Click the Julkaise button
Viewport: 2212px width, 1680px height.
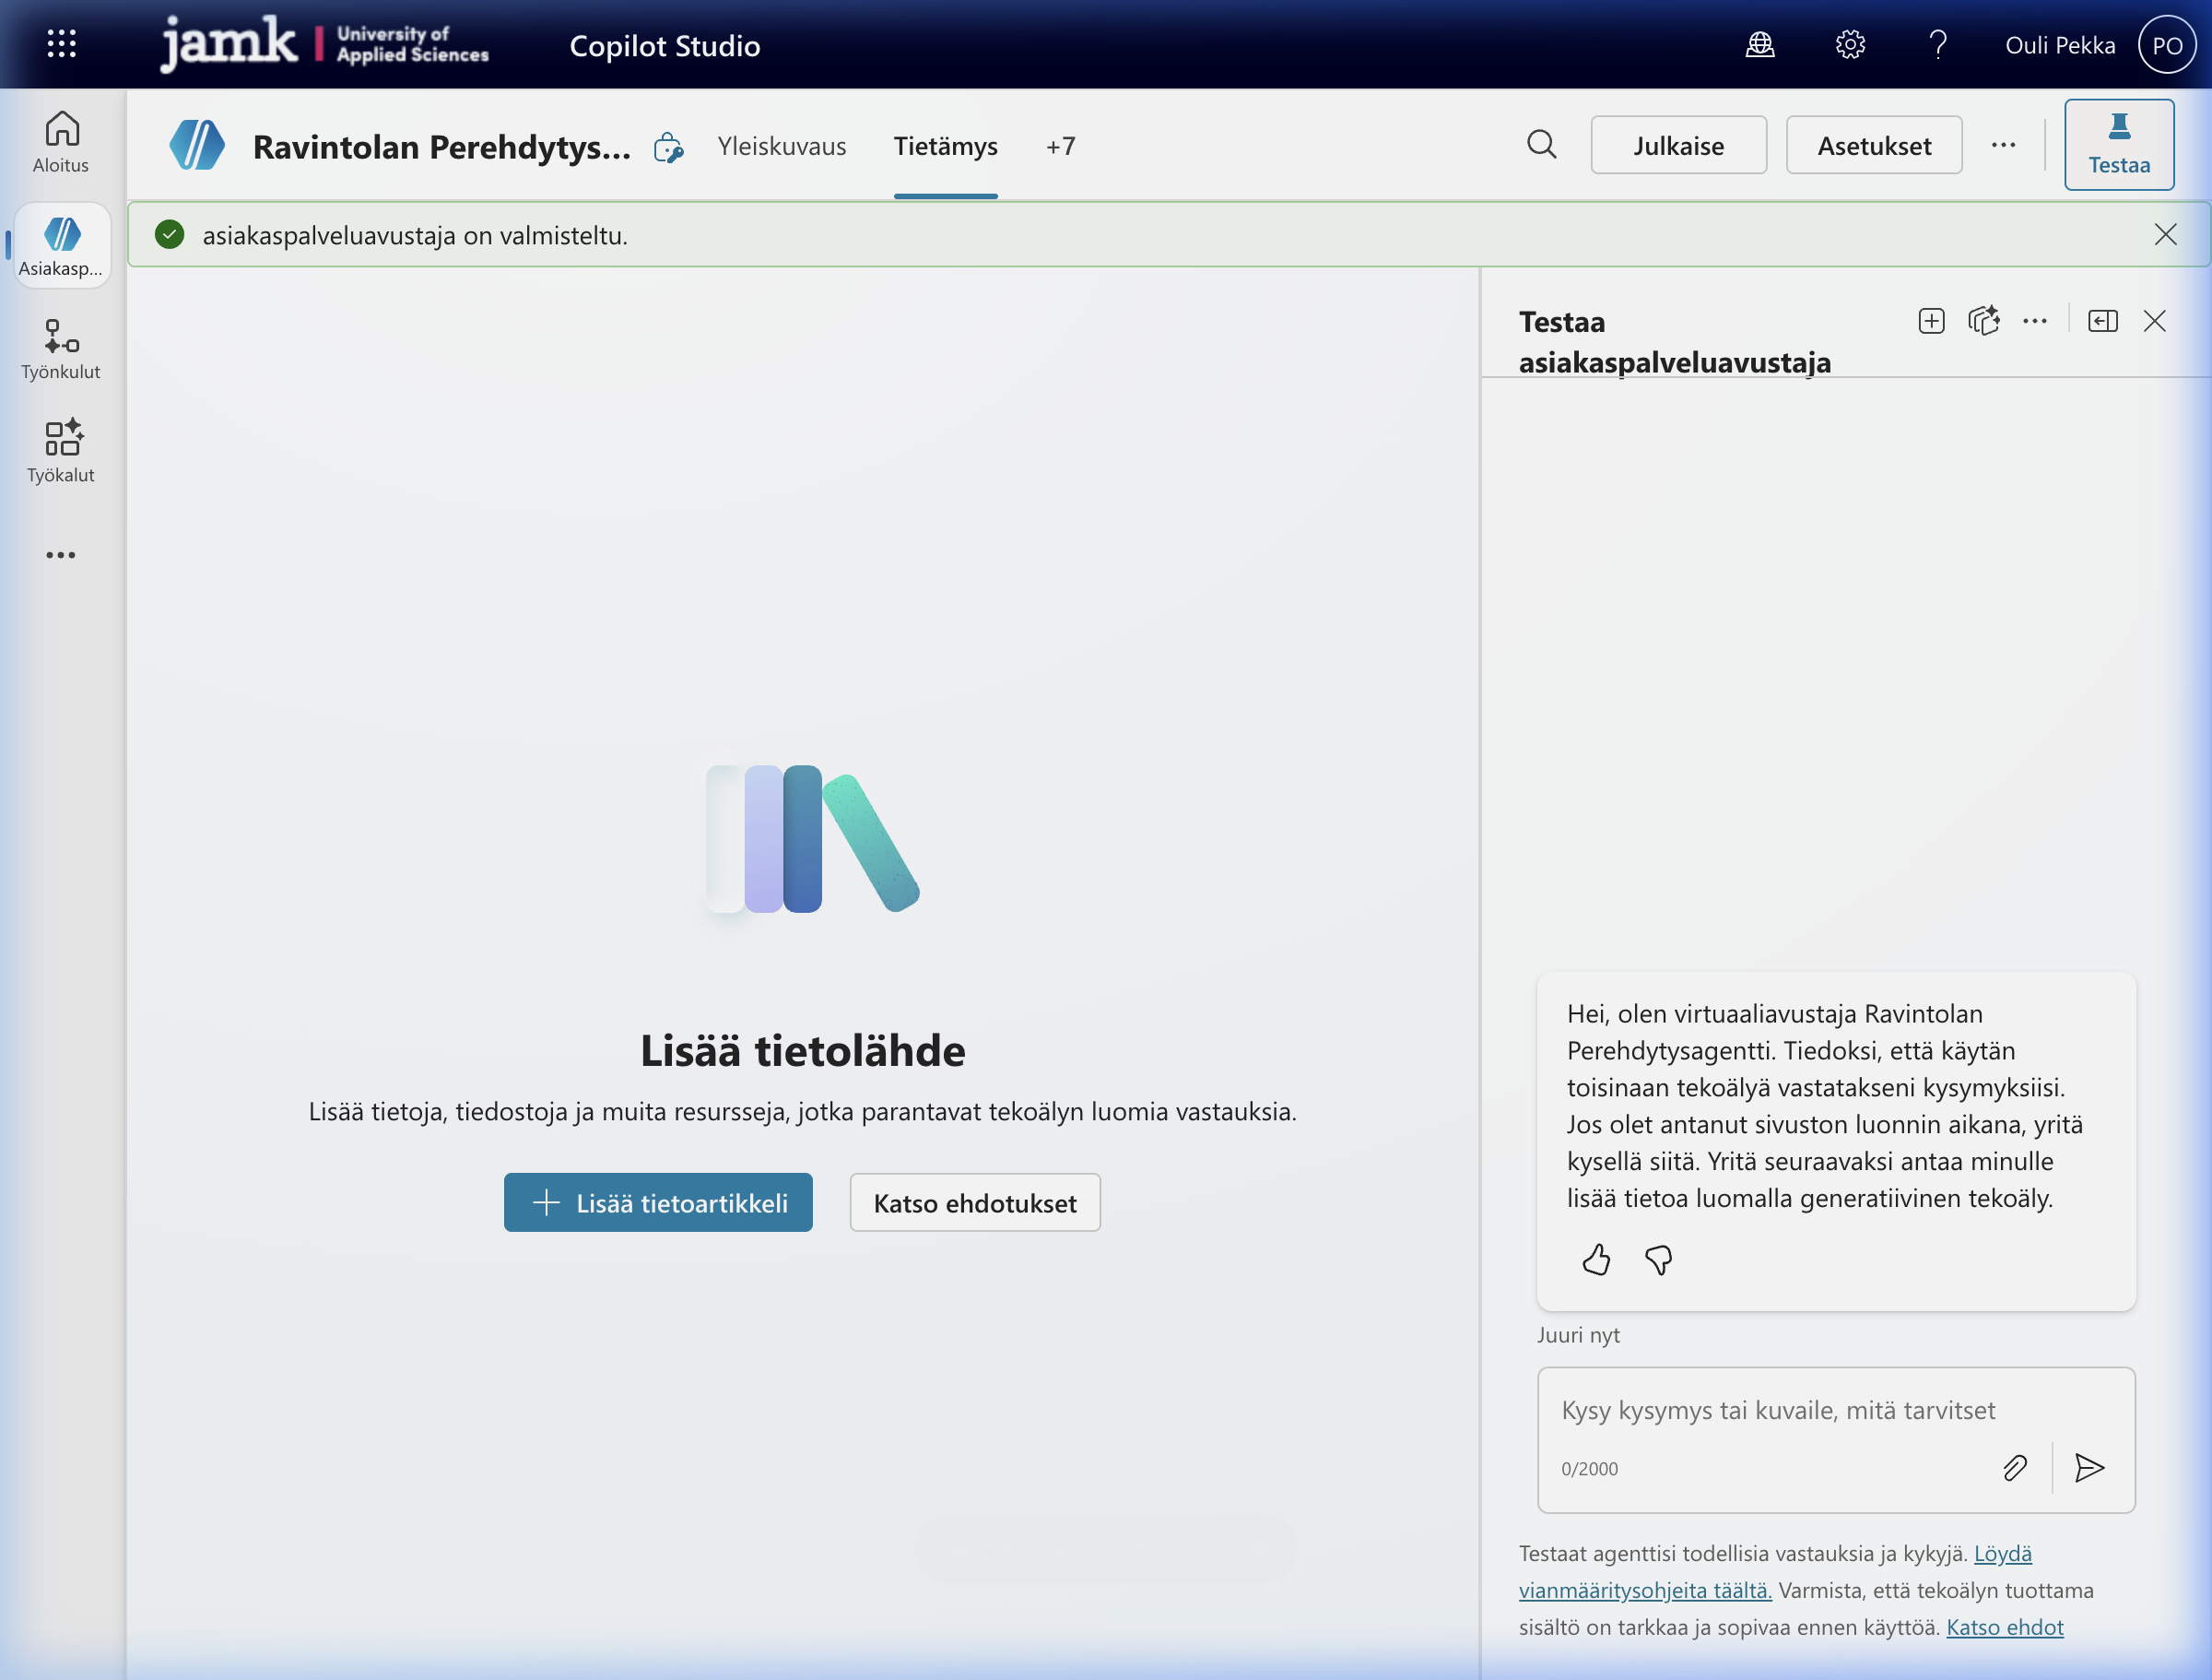click(1678, 146)
